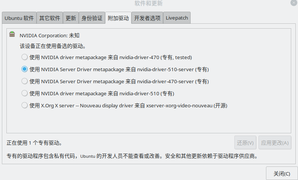This screenshot has height=180, width=298.
Task: Click the 还原(V) button
Action: tap(245, 143)
